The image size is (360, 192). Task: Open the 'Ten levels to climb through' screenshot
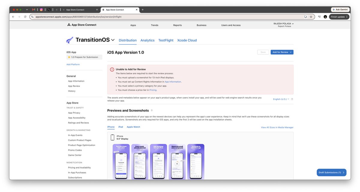196,162
